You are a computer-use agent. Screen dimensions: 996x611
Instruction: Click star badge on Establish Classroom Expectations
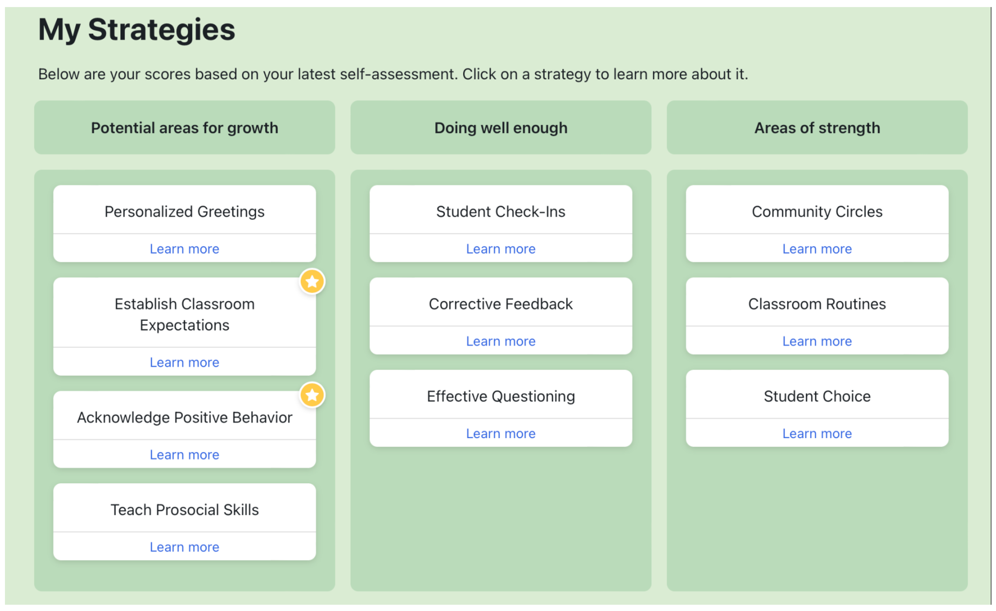coord(312,281)
